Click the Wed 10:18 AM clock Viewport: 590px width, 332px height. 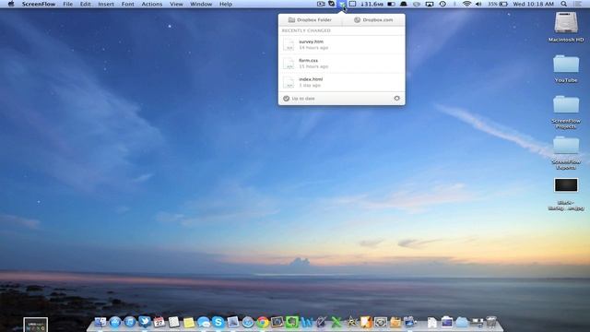pyautogui.click(x=534, y=4)
